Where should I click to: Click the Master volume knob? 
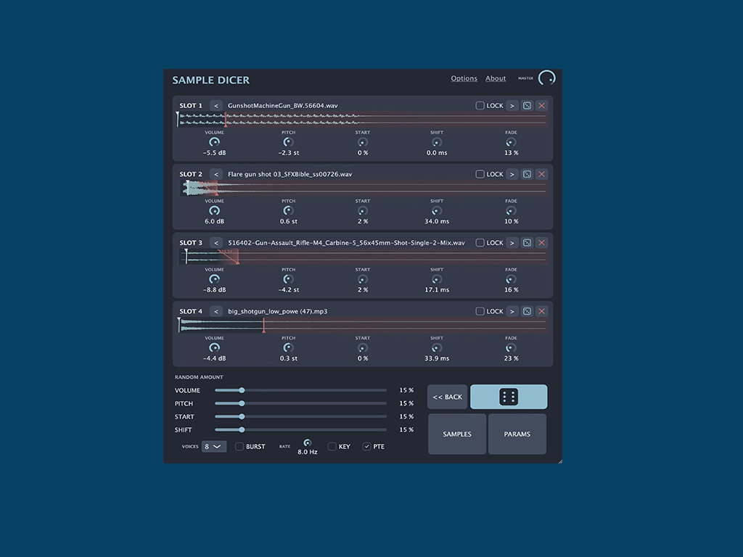coord(547,78)
